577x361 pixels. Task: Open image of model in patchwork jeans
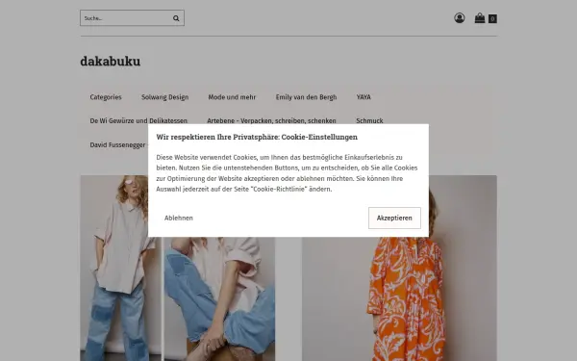121,269
